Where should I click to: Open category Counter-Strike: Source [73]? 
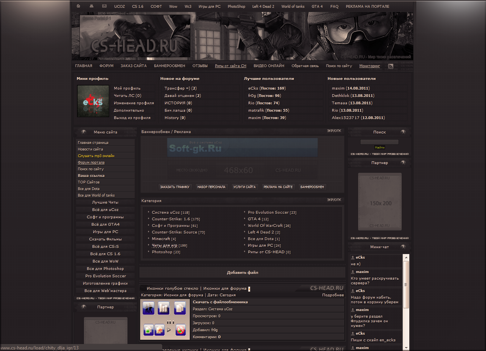coord(179,232)
